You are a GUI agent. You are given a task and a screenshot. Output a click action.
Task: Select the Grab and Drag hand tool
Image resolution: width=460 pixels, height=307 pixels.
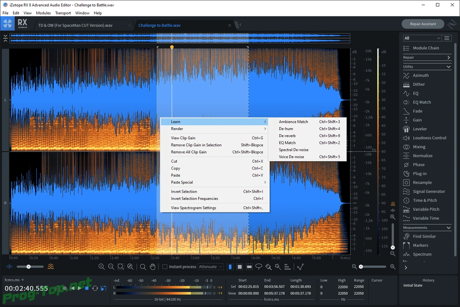tap(153, 267)
